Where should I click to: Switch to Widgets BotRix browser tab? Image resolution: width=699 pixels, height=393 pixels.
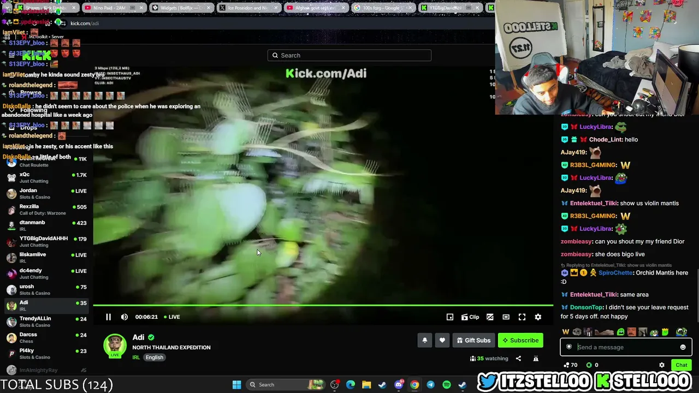click(181, 8)
